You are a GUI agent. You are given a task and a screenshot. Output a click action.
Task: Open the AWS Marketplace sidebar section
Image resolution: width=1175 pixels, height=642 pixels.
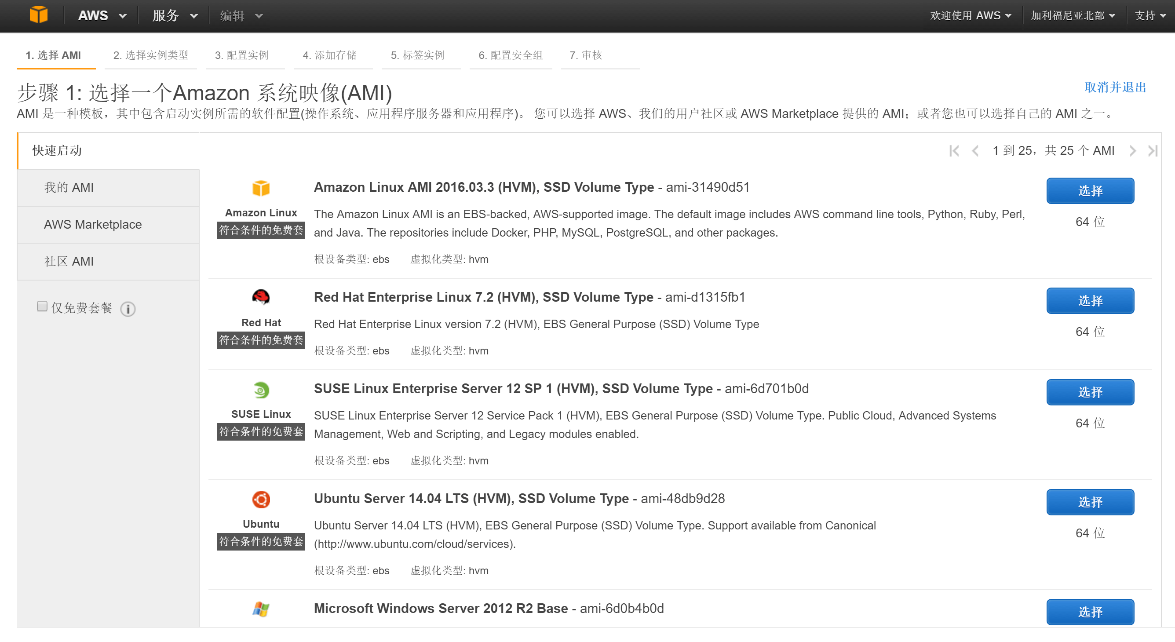(x=109, y=225)
